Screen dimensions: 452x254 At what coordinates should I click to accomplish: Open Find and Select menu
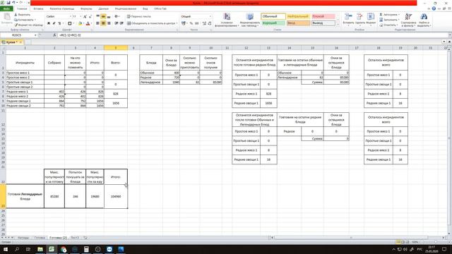(424, 20)
